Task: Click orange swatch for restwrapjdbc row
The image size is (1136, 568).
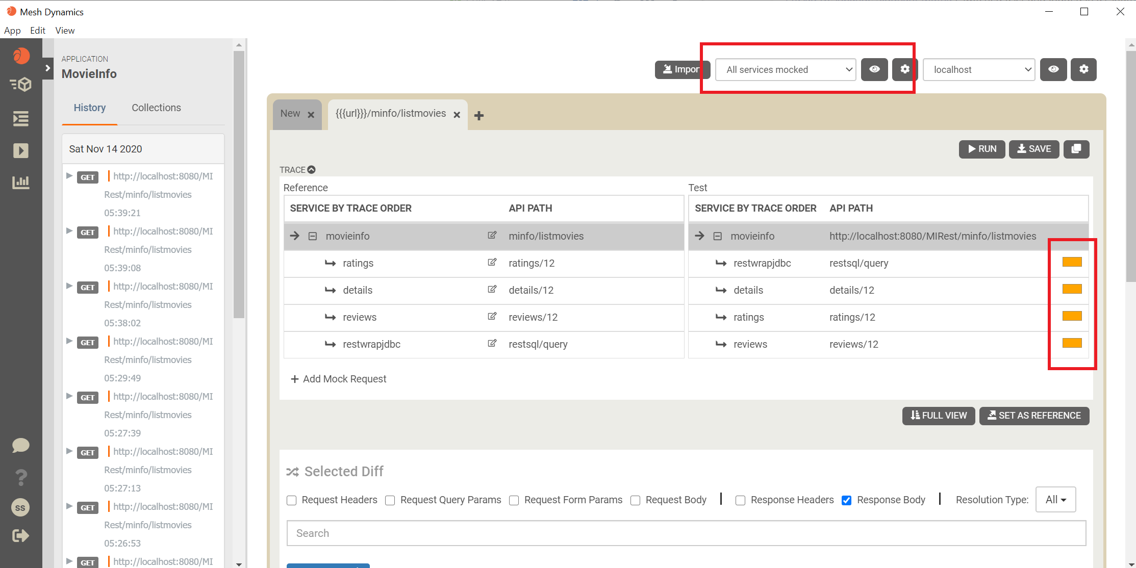Action: coord(1072,262)
